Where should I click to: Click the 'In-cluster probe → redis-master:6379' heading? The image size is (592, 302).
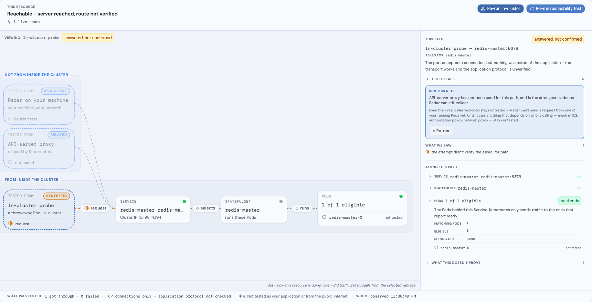point(472,48)
